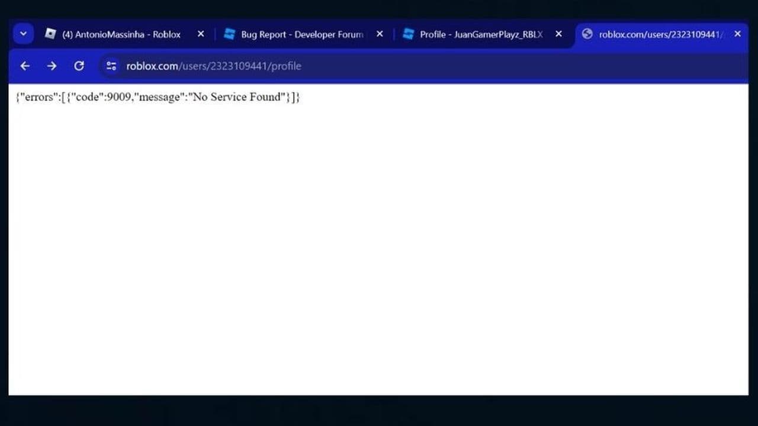
Task: Click the forum favicon on Bug Report tab
Action: [230, 34]
